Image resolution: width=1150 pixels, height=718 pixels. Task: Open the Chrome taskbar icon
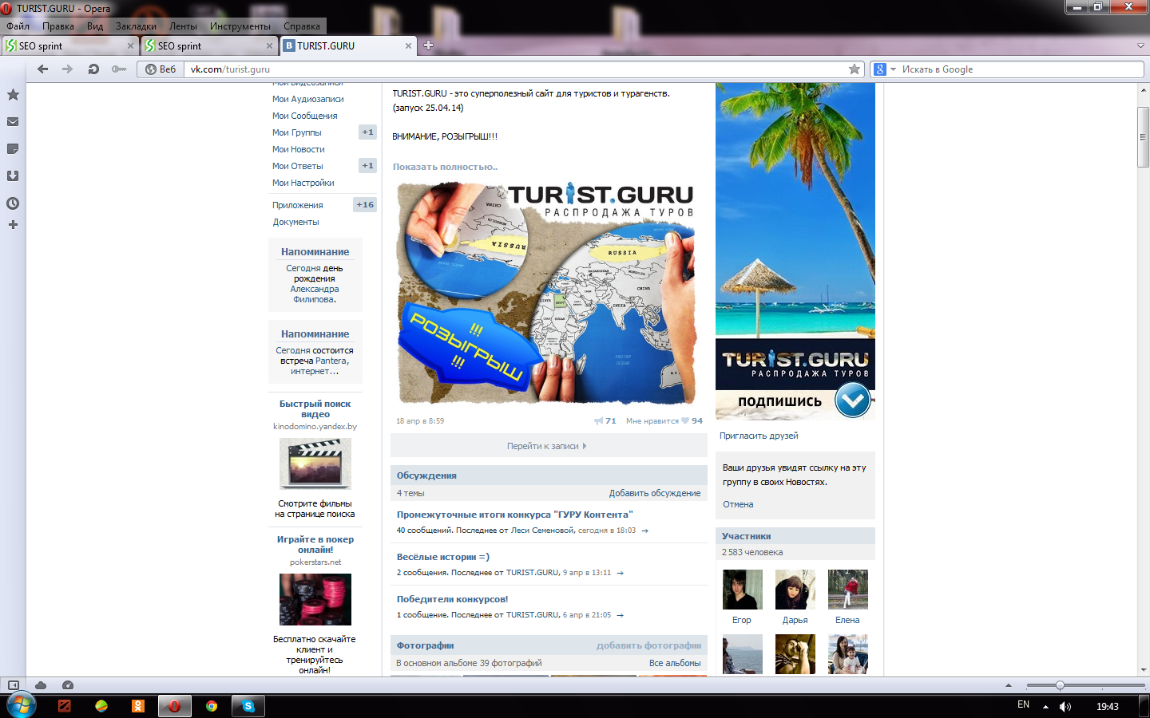coord(212,706)
